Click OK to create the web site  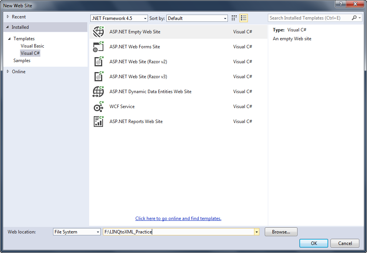click(x=314, y=243)
